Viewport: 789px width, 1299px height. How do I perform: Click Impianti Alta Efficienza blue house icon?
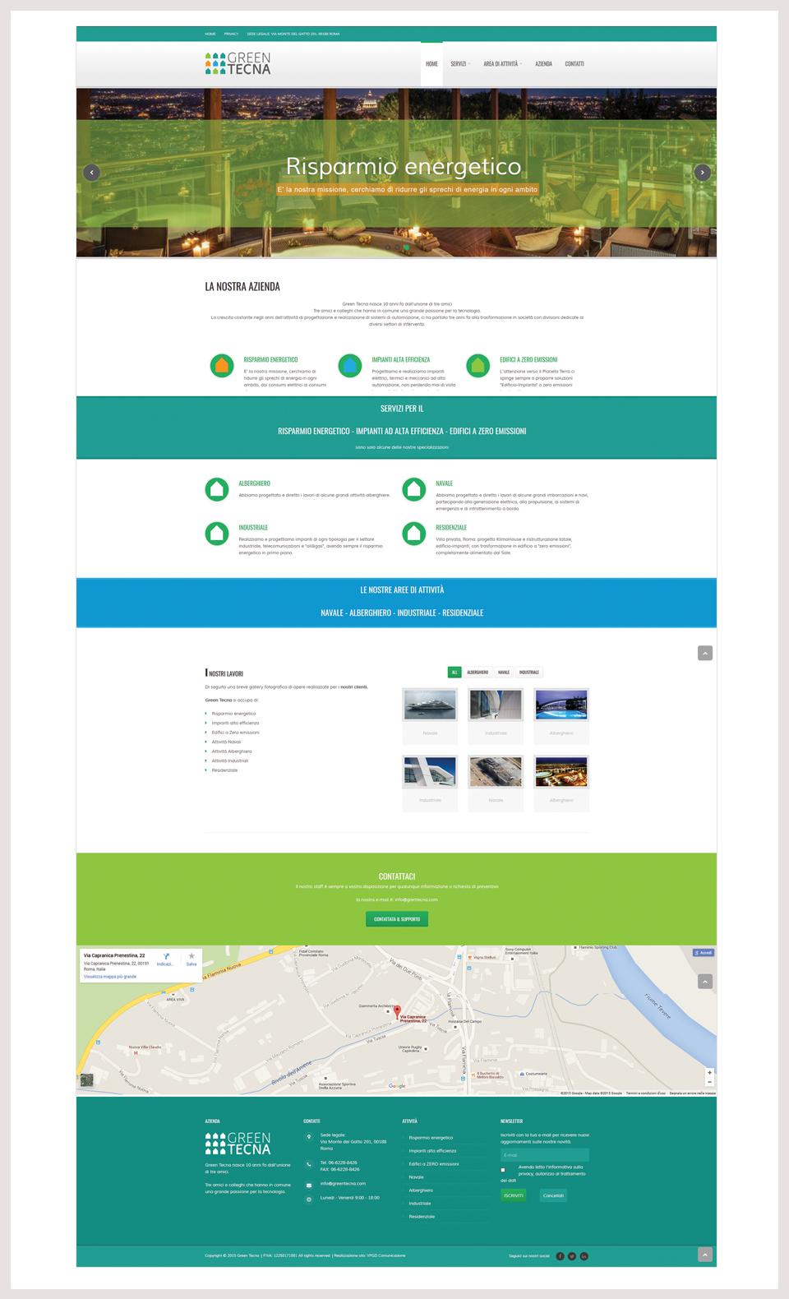[x=349, y=366]
